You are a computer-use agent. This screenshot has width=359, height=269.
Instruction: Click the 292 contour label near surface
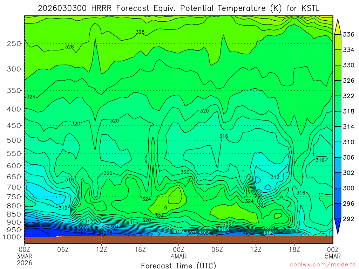[82, 233]
